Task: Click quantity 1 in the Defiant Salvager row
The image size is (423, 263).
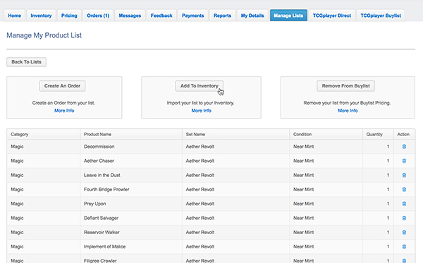Action: pyautogui.click(x=388, y=218)
